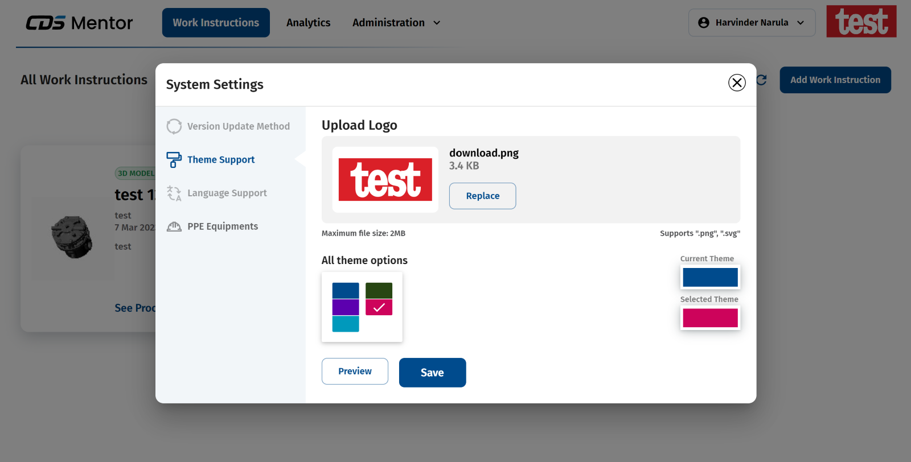
Task: Select the blue theme color swatch
Action: click(x=346, y=291)
